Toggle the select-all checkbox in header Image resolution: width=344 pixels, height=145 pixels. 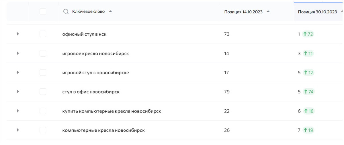[x=43, y=11]
